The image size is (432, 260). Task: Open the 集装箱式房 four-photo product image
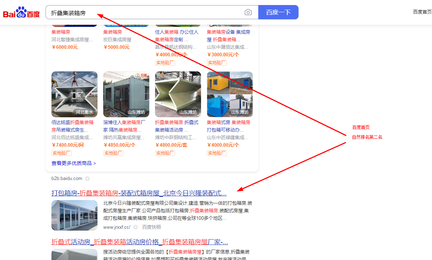tap(230, 94)
